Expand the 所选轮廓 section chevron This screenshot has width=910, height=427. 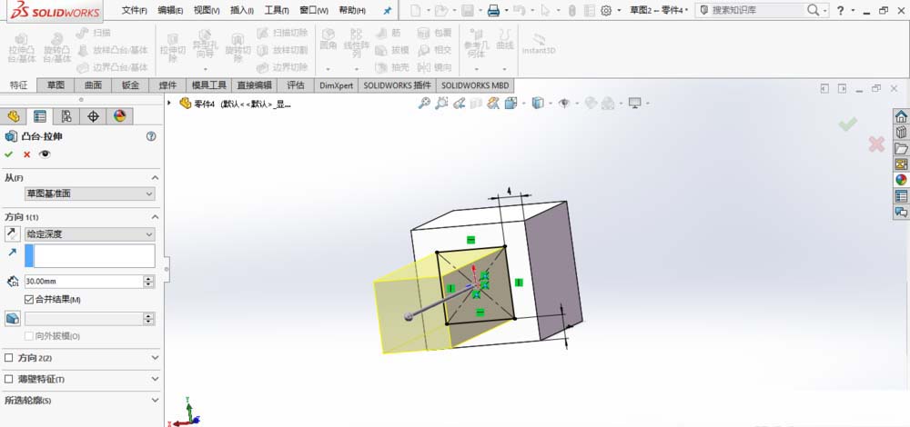click(x=155, y=401)
